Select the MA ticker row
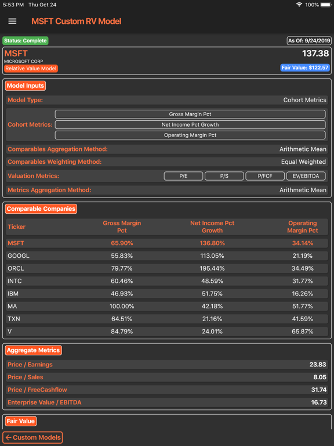This screenshot has width=334, height=446. pyautogui.click(x=167, y=307)
